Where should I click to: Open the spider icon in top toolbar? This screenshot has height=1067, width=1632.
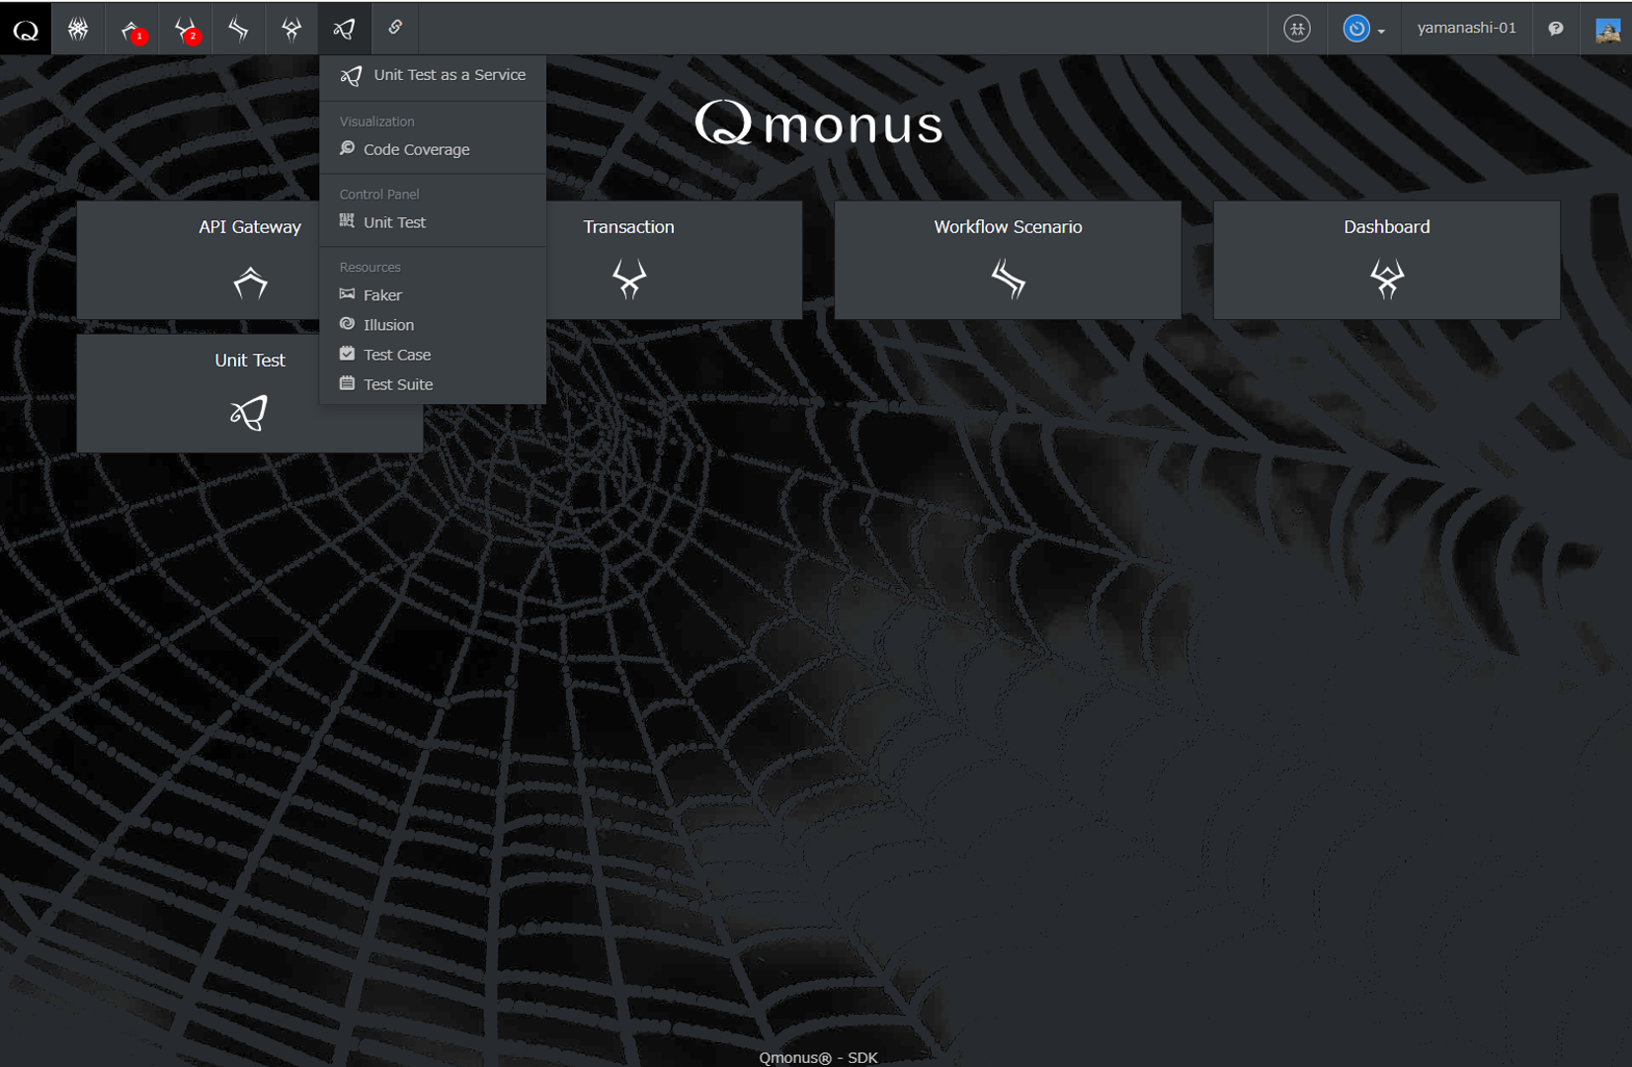(x=78, y=29)
